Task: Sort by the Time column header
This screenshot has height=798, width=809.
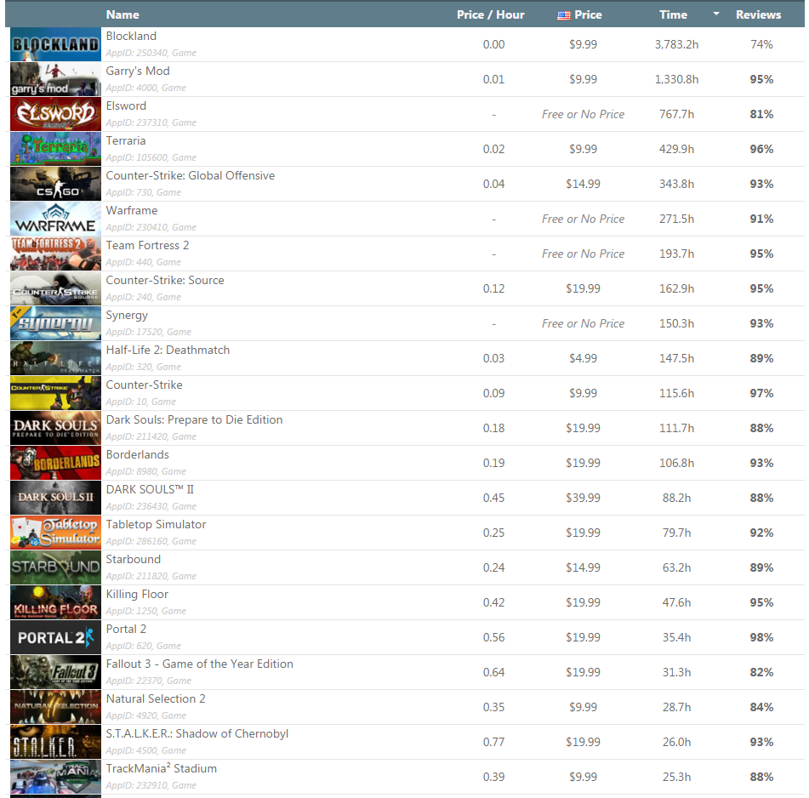Action: (x=673, y=14)
